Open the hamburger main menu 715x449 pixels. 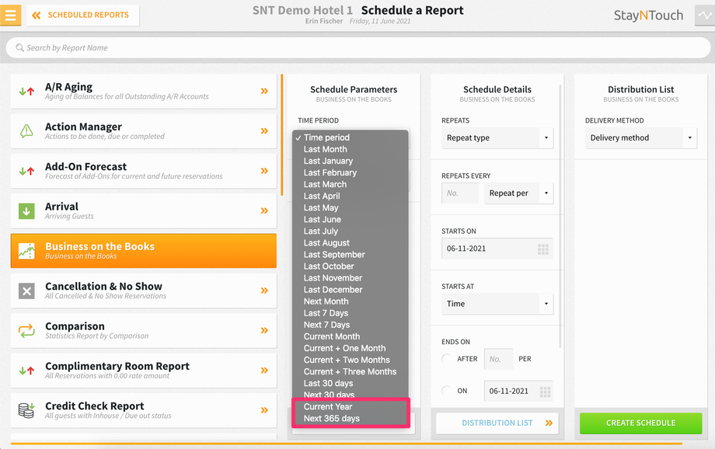(10, 15)
